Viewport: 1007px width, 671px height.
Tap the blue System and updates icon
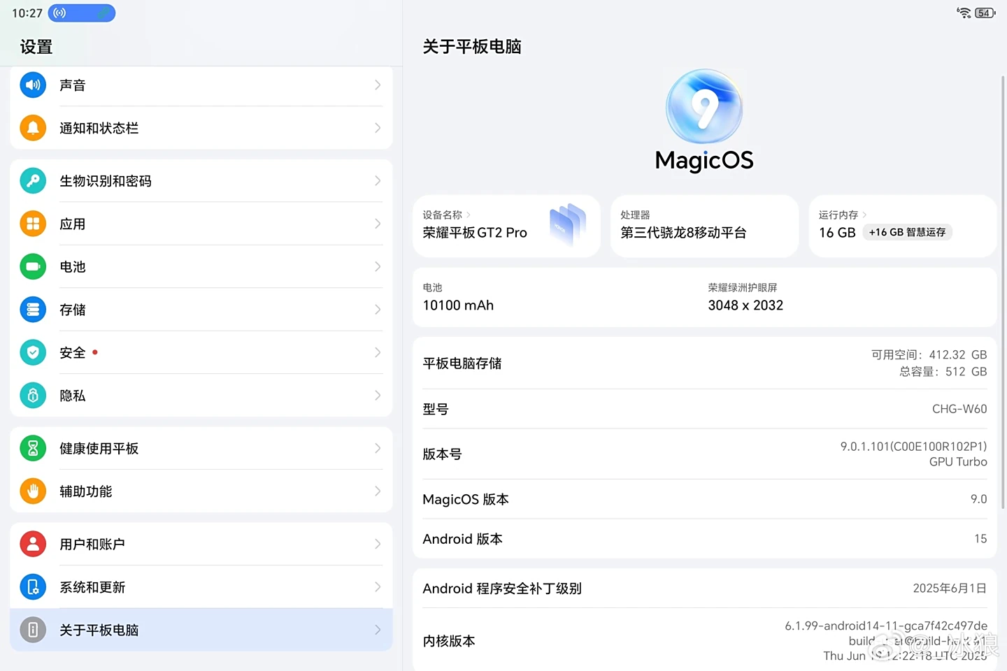pos(33,587)
